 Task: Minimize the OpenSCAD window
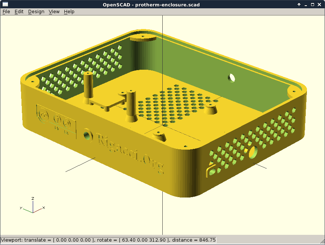pos(306,5)
